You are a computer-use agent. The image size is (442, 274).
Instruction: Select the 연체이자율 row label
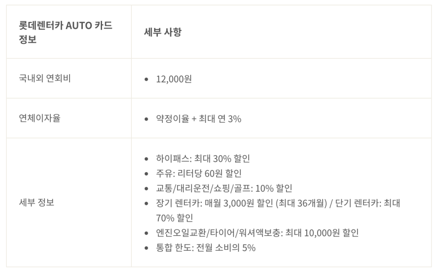[39, 118]
